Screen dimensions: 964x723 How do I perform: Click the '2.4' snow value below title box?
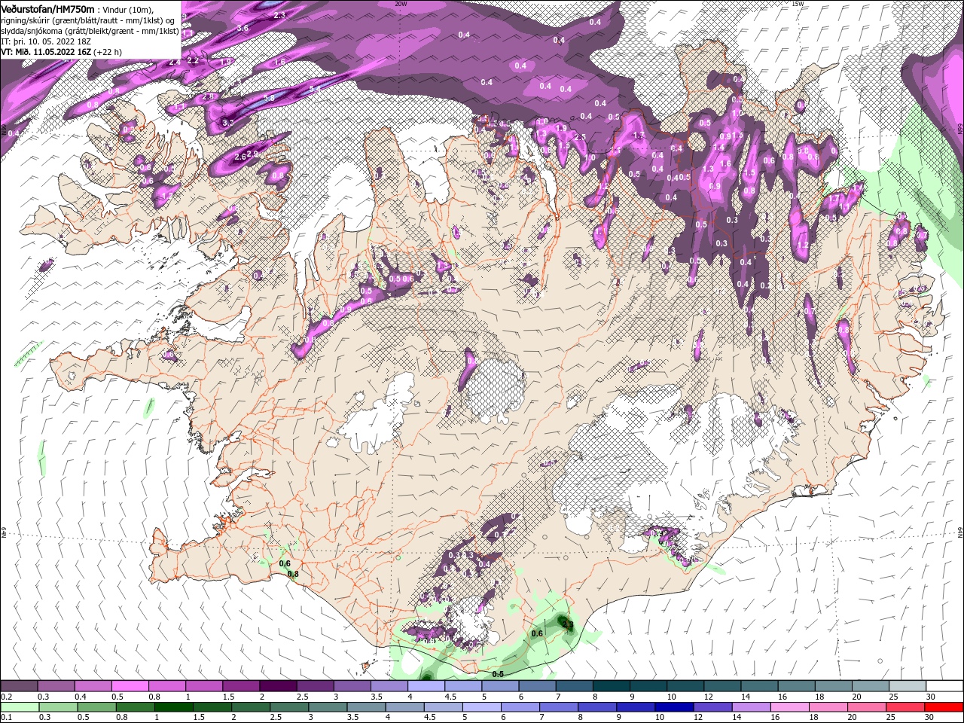pyautogui.click(x=175, y=62)
